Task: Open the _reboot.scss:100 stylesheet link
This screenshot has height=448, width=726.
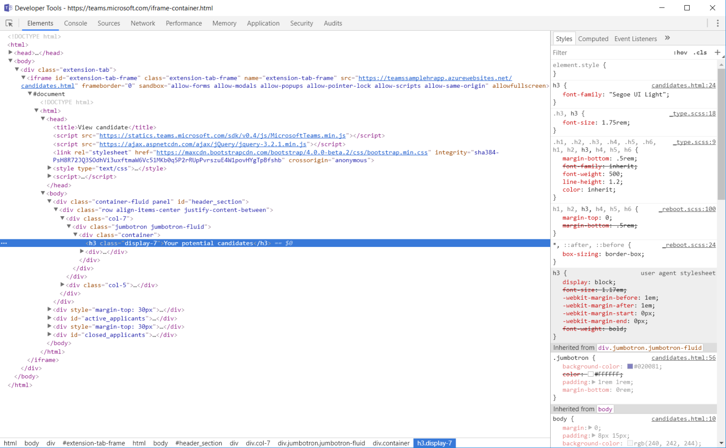Action: 687,209
